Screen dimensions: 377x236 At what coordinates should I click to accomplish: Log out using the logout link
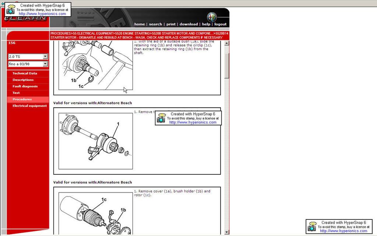(221, 24)
